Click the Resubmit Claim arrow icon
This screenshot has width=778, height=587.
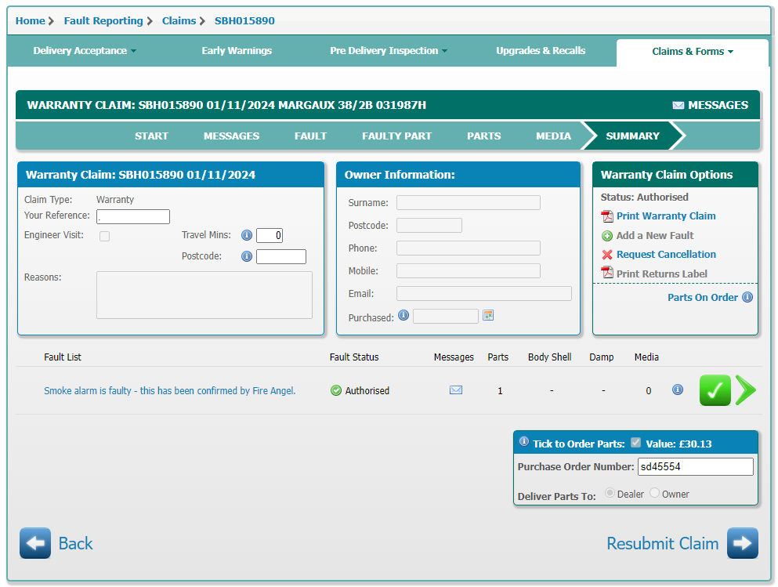click(742, 543)
